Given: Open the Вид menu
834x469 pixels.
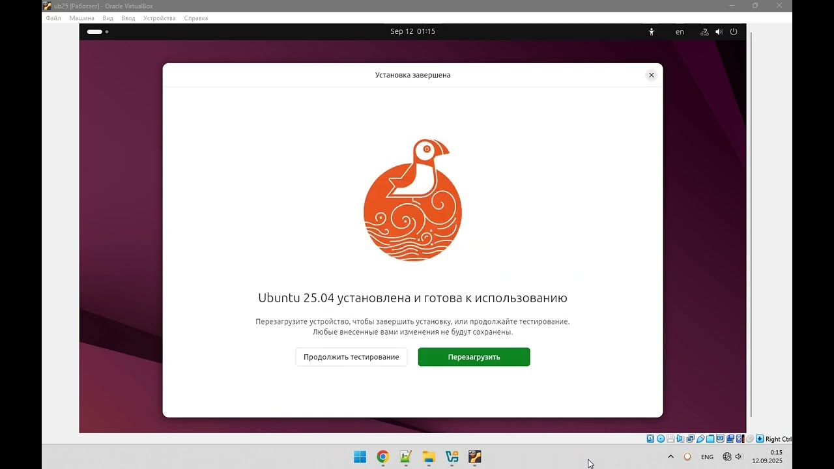Looking at the screenshot, I should point(108,18).
